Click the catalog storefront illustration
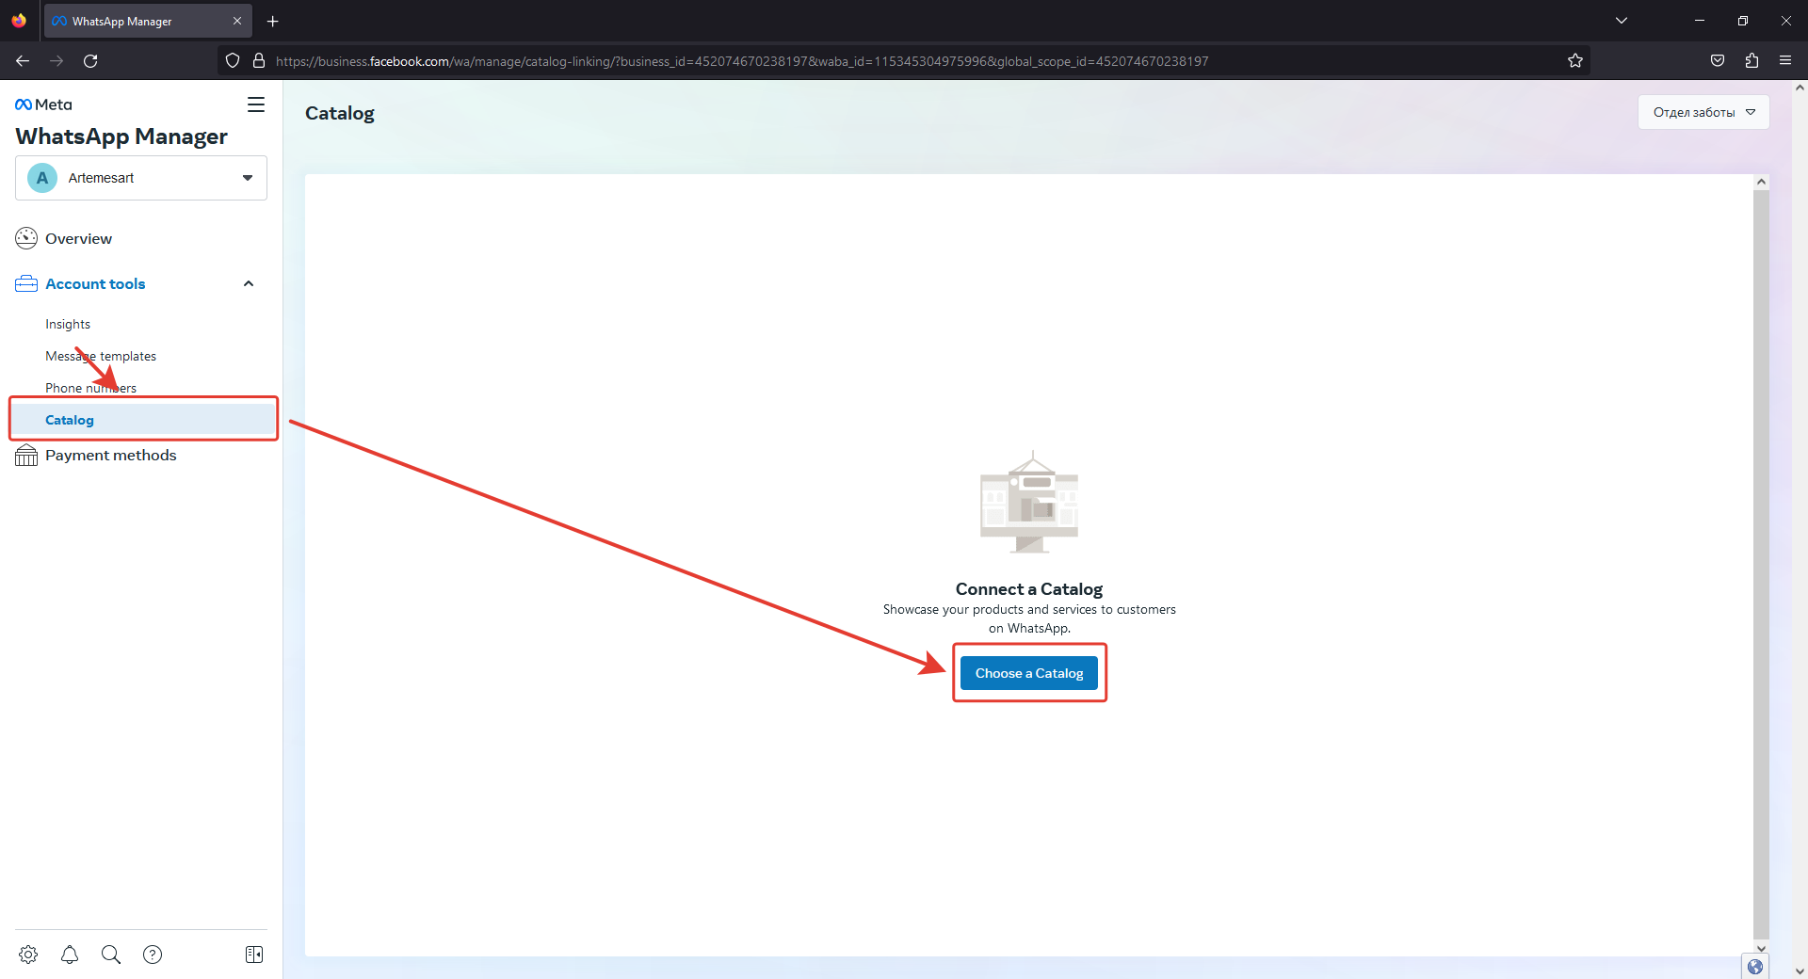Screen dimensions: 1808x979 (x=1029, y=502)
